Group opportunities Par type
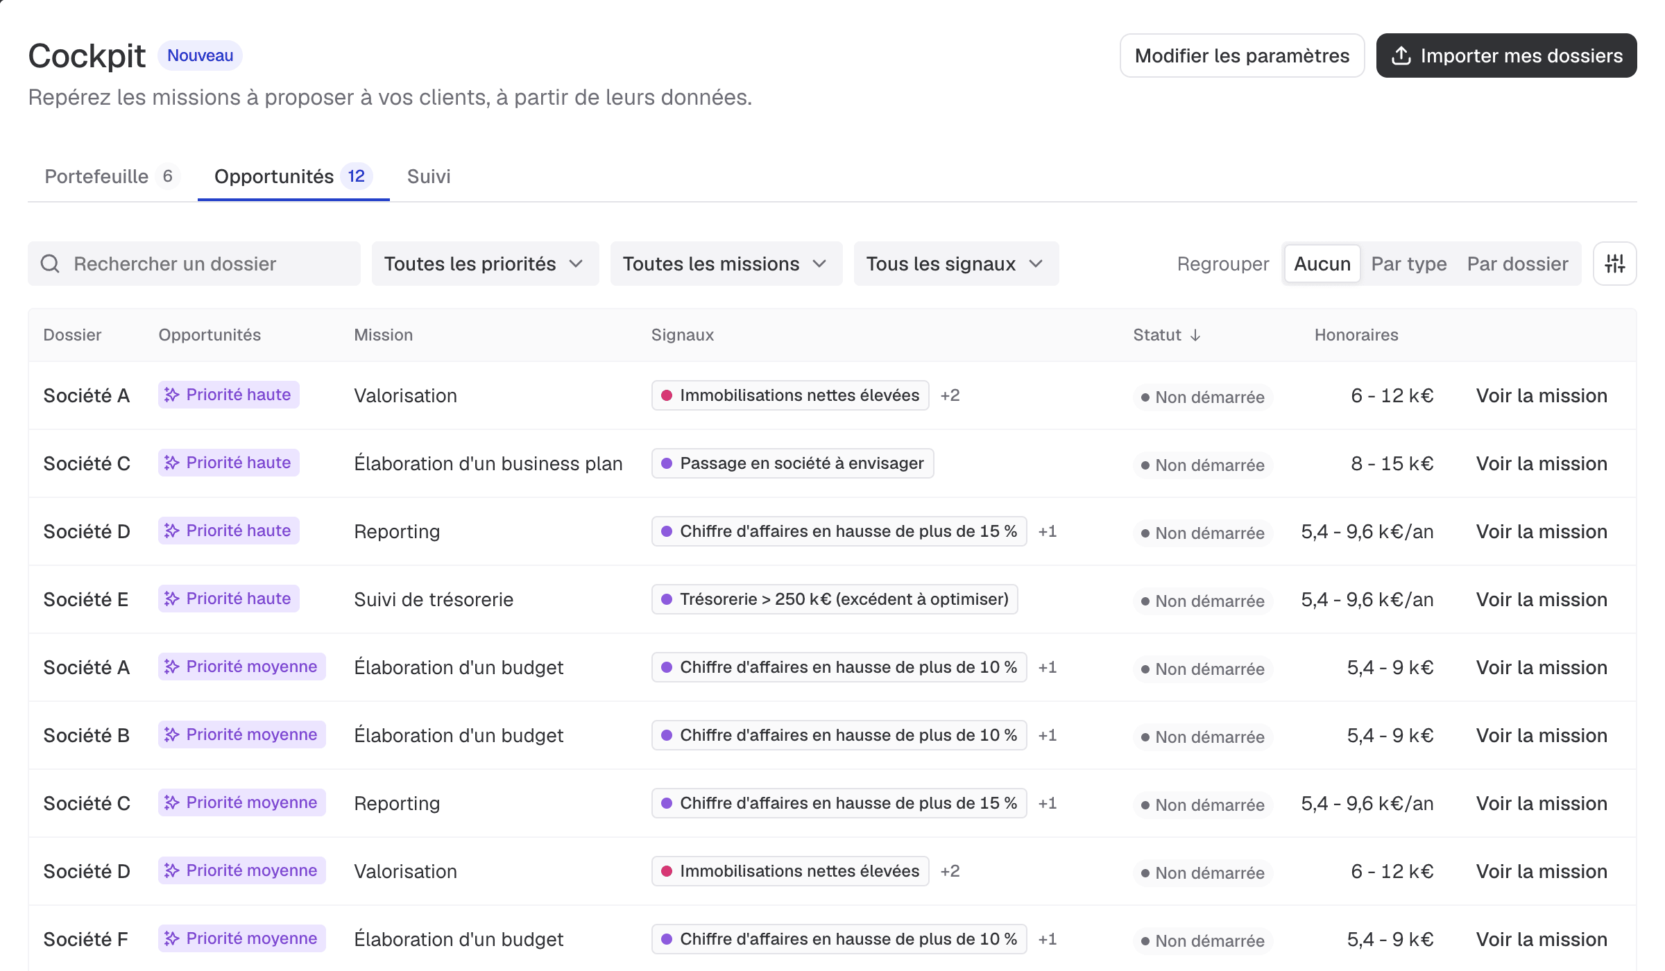 (x=1409, y=264)
